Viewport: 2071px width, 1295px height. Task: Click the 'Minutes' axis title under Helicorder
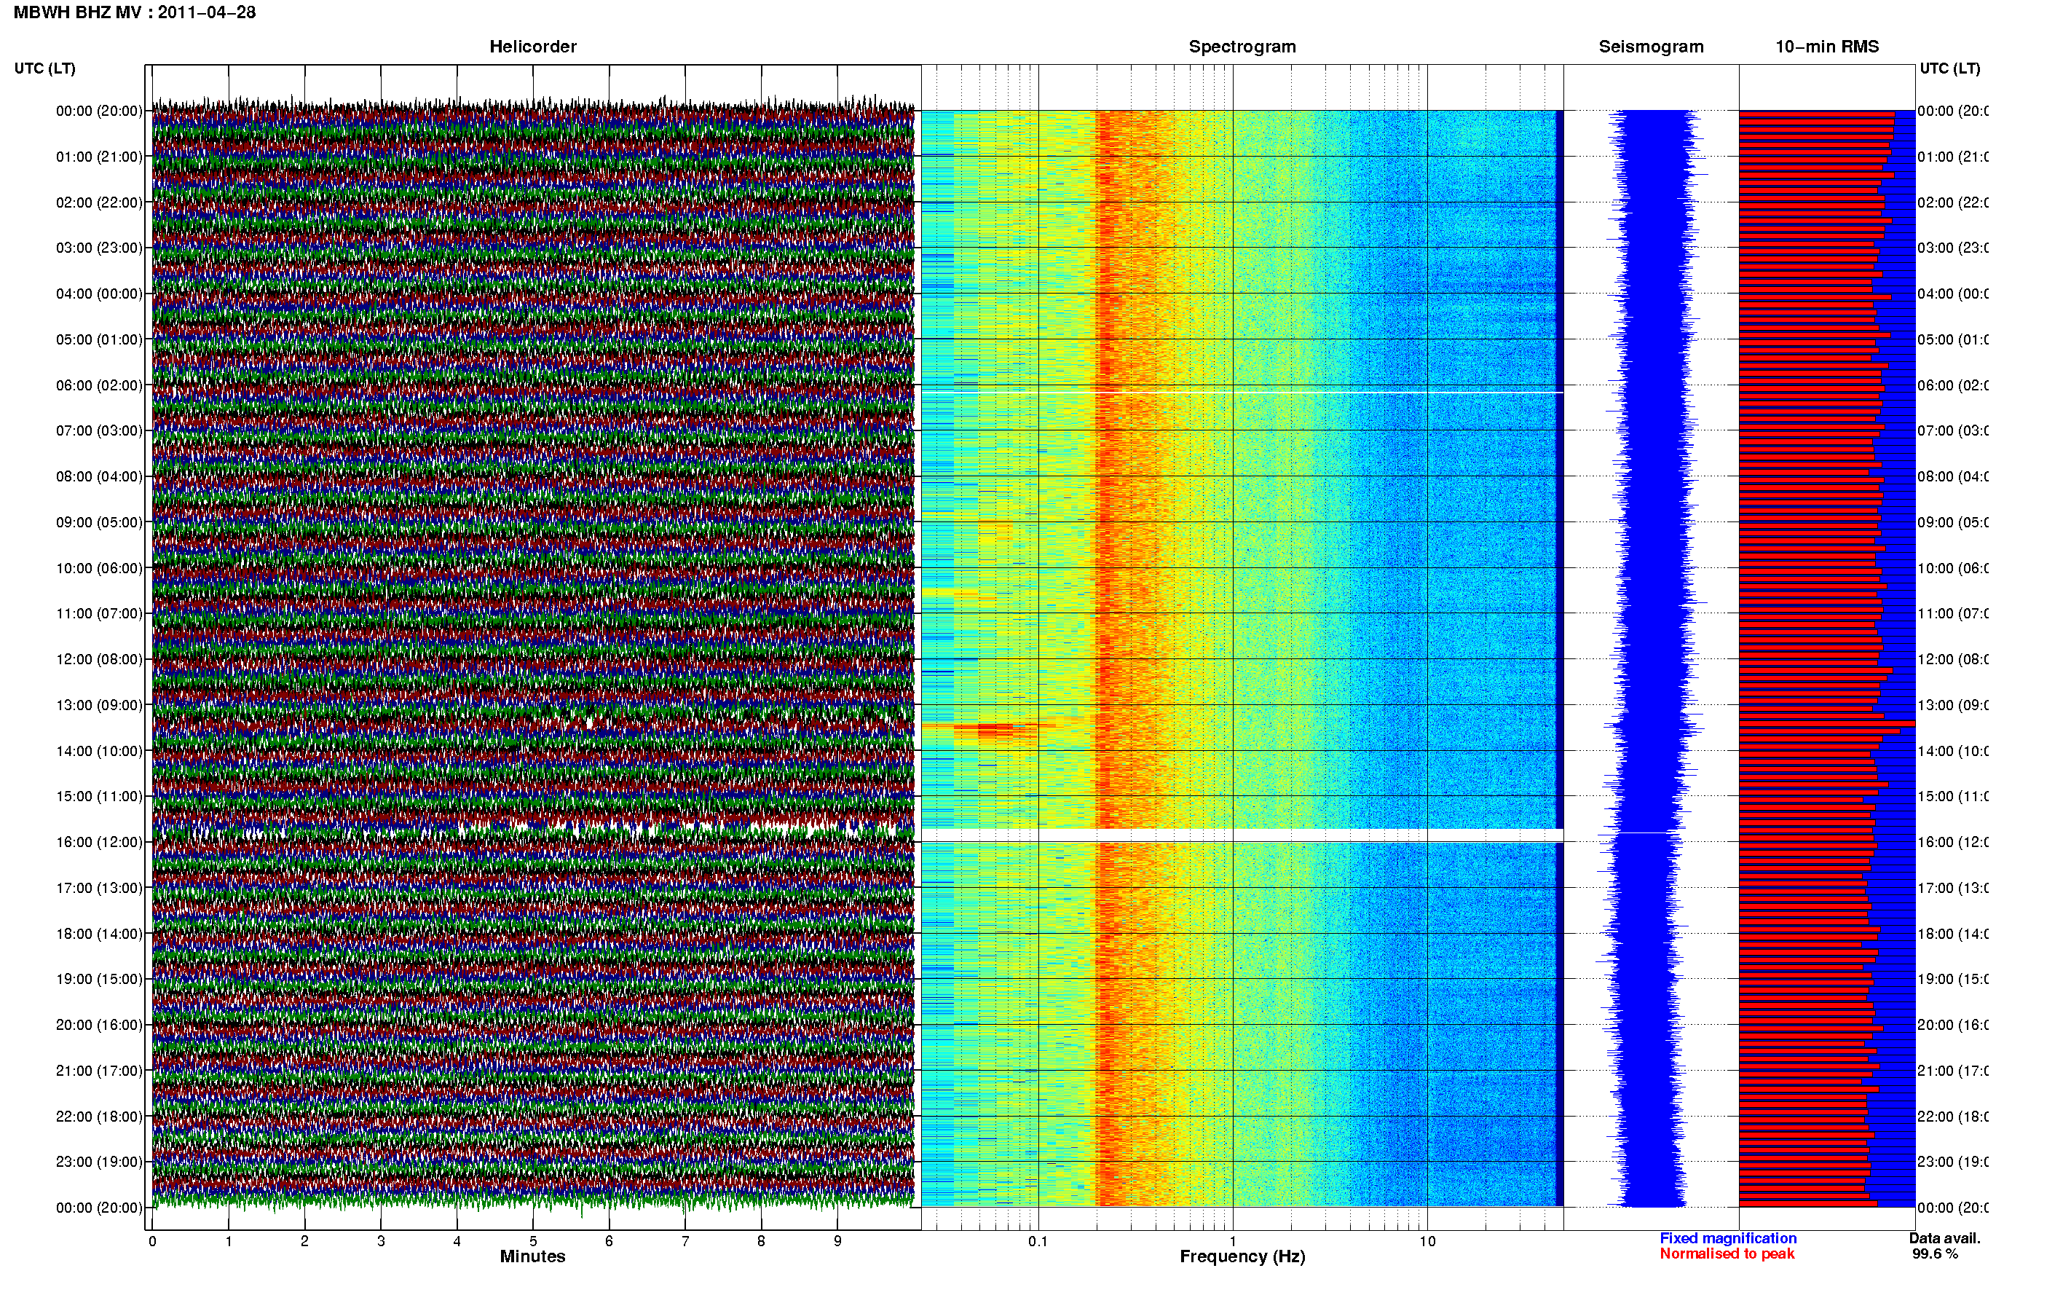pos(532,1256)
